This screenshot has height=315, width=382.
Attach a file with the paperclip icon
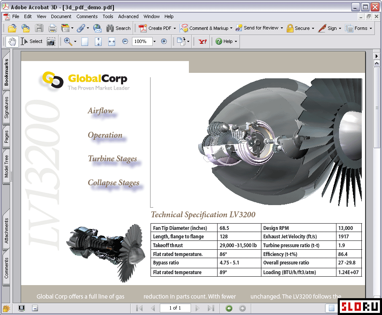point(81,28)
